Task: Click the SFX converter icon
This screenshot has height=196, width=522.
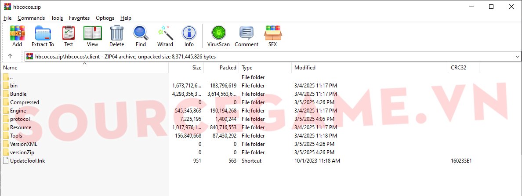Action: (x=272, y=36)
